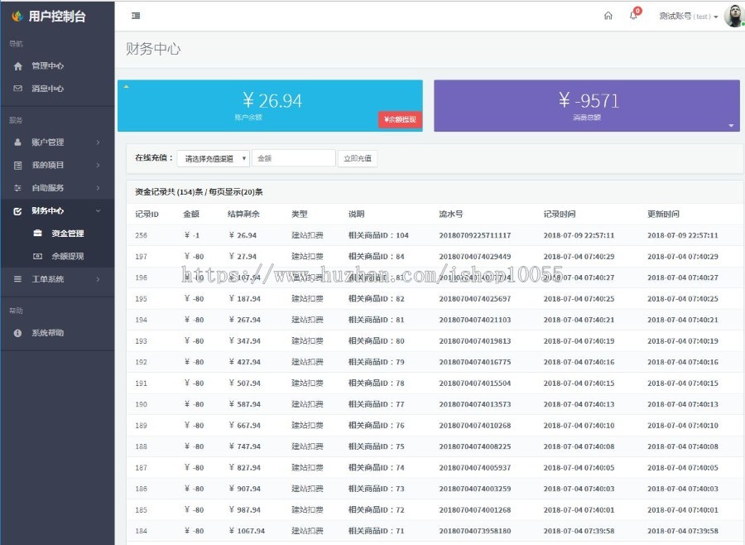
Task: Focus the 金额 amount input field
Action: (x=294, y=158)
